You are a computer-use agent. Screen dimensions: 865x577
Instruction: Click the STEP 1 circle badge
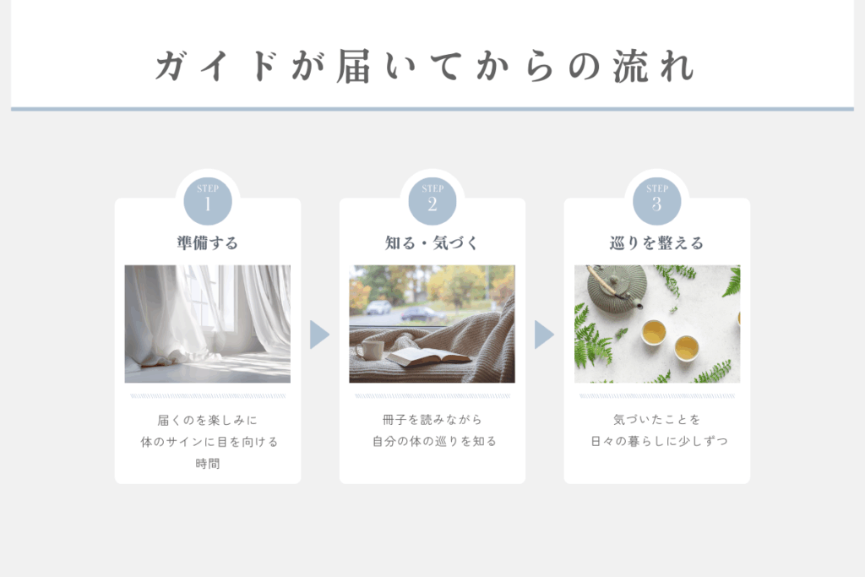coord(208,201)
